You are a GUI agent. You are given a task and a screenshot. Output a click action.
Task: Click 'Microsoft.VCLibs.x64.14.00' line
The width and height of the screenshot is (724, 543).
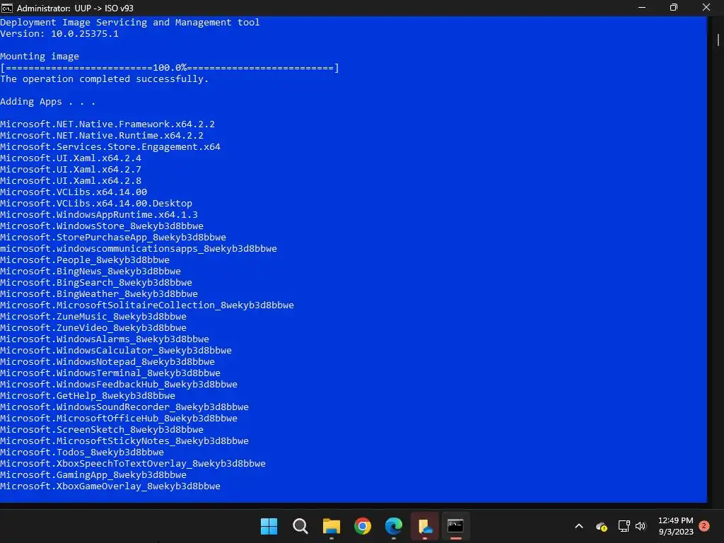[x=74, y=192]
